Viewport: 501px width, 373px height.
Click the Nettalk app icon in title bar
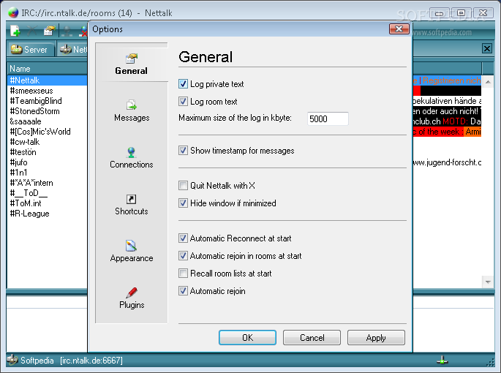tap(13, 12)
